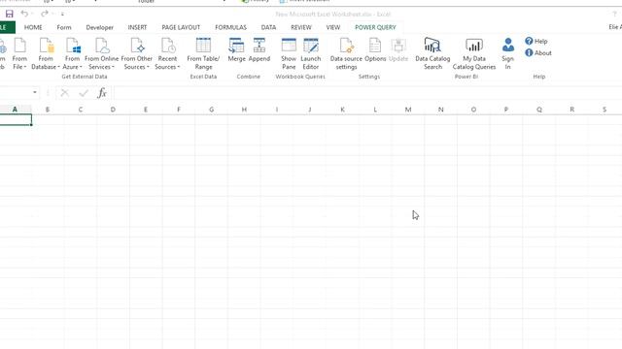622x349 pixels.
Task: Select column S header
Action: 605,110
